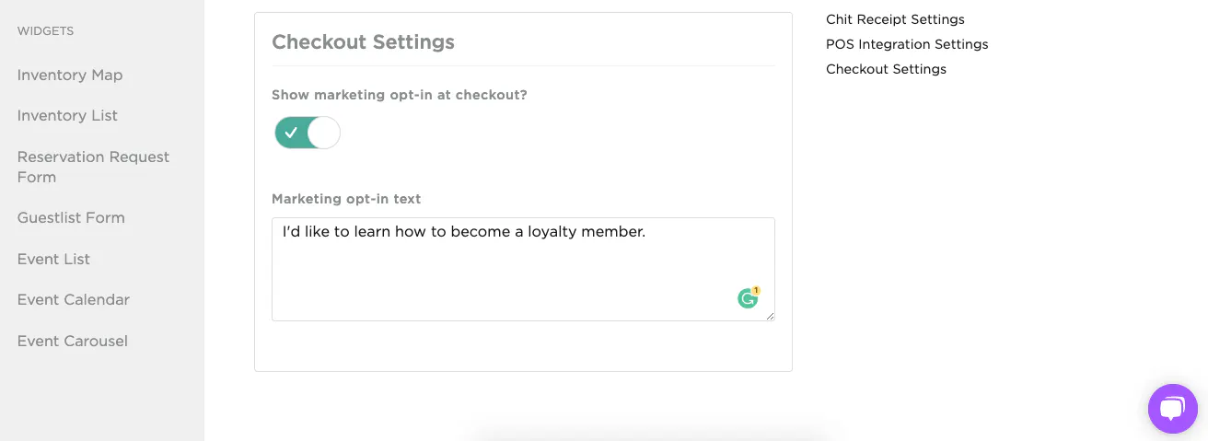Screen dimensions: 1208x441
Task: Grab the textarea resize handle corner
Action: tap(770, 316)
